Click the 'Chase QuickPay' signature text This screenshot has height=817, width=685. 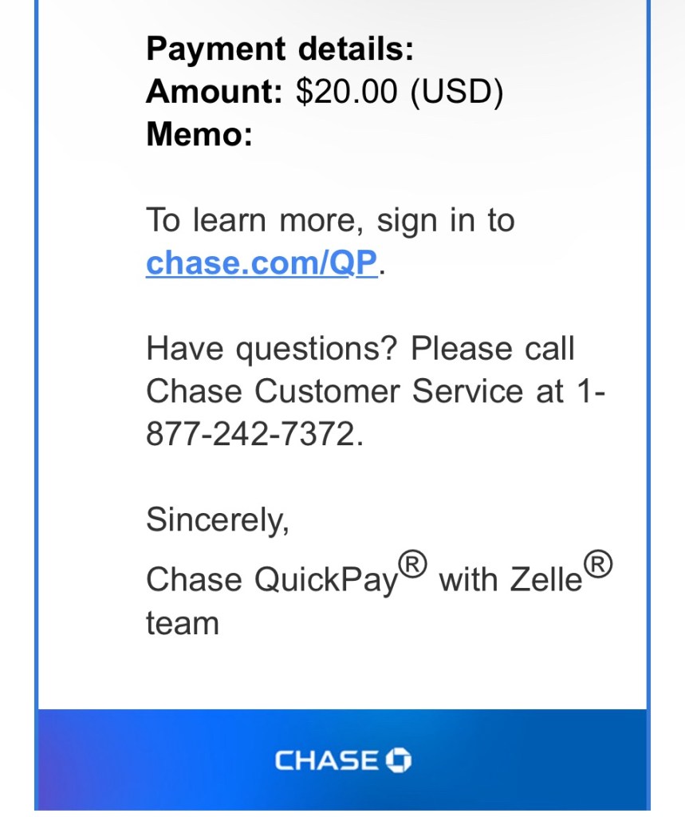(271, 579)
